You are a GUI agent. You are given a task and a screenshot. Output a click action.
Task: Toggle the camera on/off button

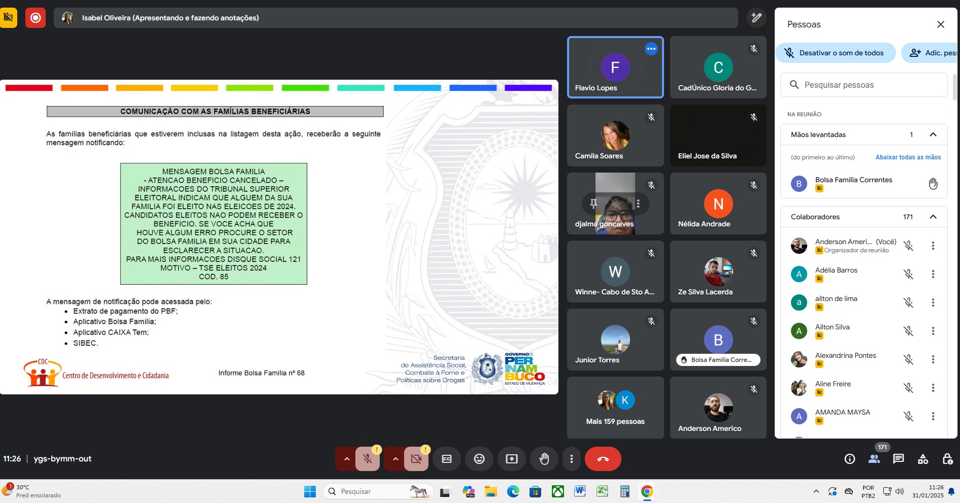click(416, 459)
